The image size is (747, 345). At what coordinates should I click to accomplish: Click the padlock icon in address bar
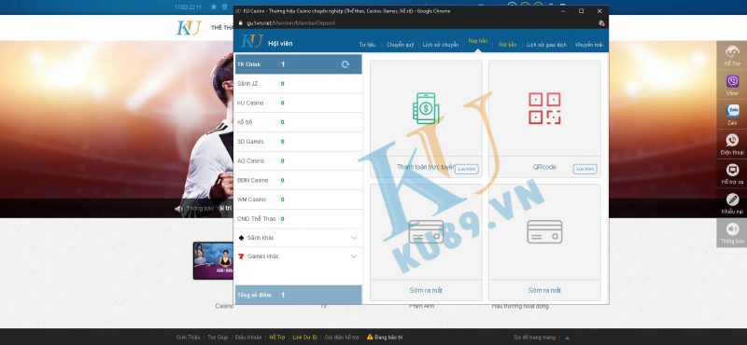241,22
